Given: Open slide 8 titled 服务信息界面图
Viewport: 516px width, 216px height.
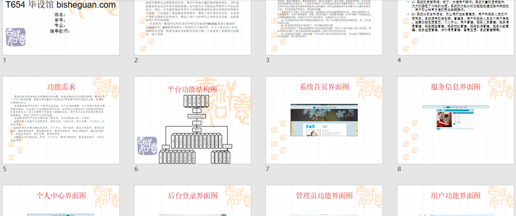Looking at the screenshot, I should (456, 120).
